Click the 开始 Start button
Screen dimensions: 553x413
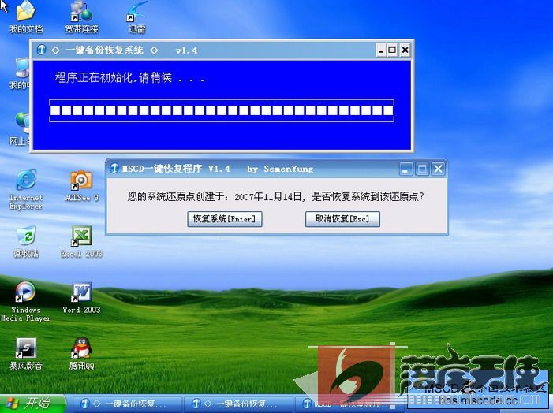[33, 403]
